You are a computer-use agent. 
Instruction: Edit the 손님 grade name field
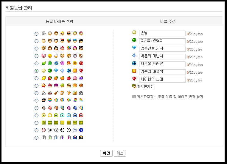[x=162, y=33]
